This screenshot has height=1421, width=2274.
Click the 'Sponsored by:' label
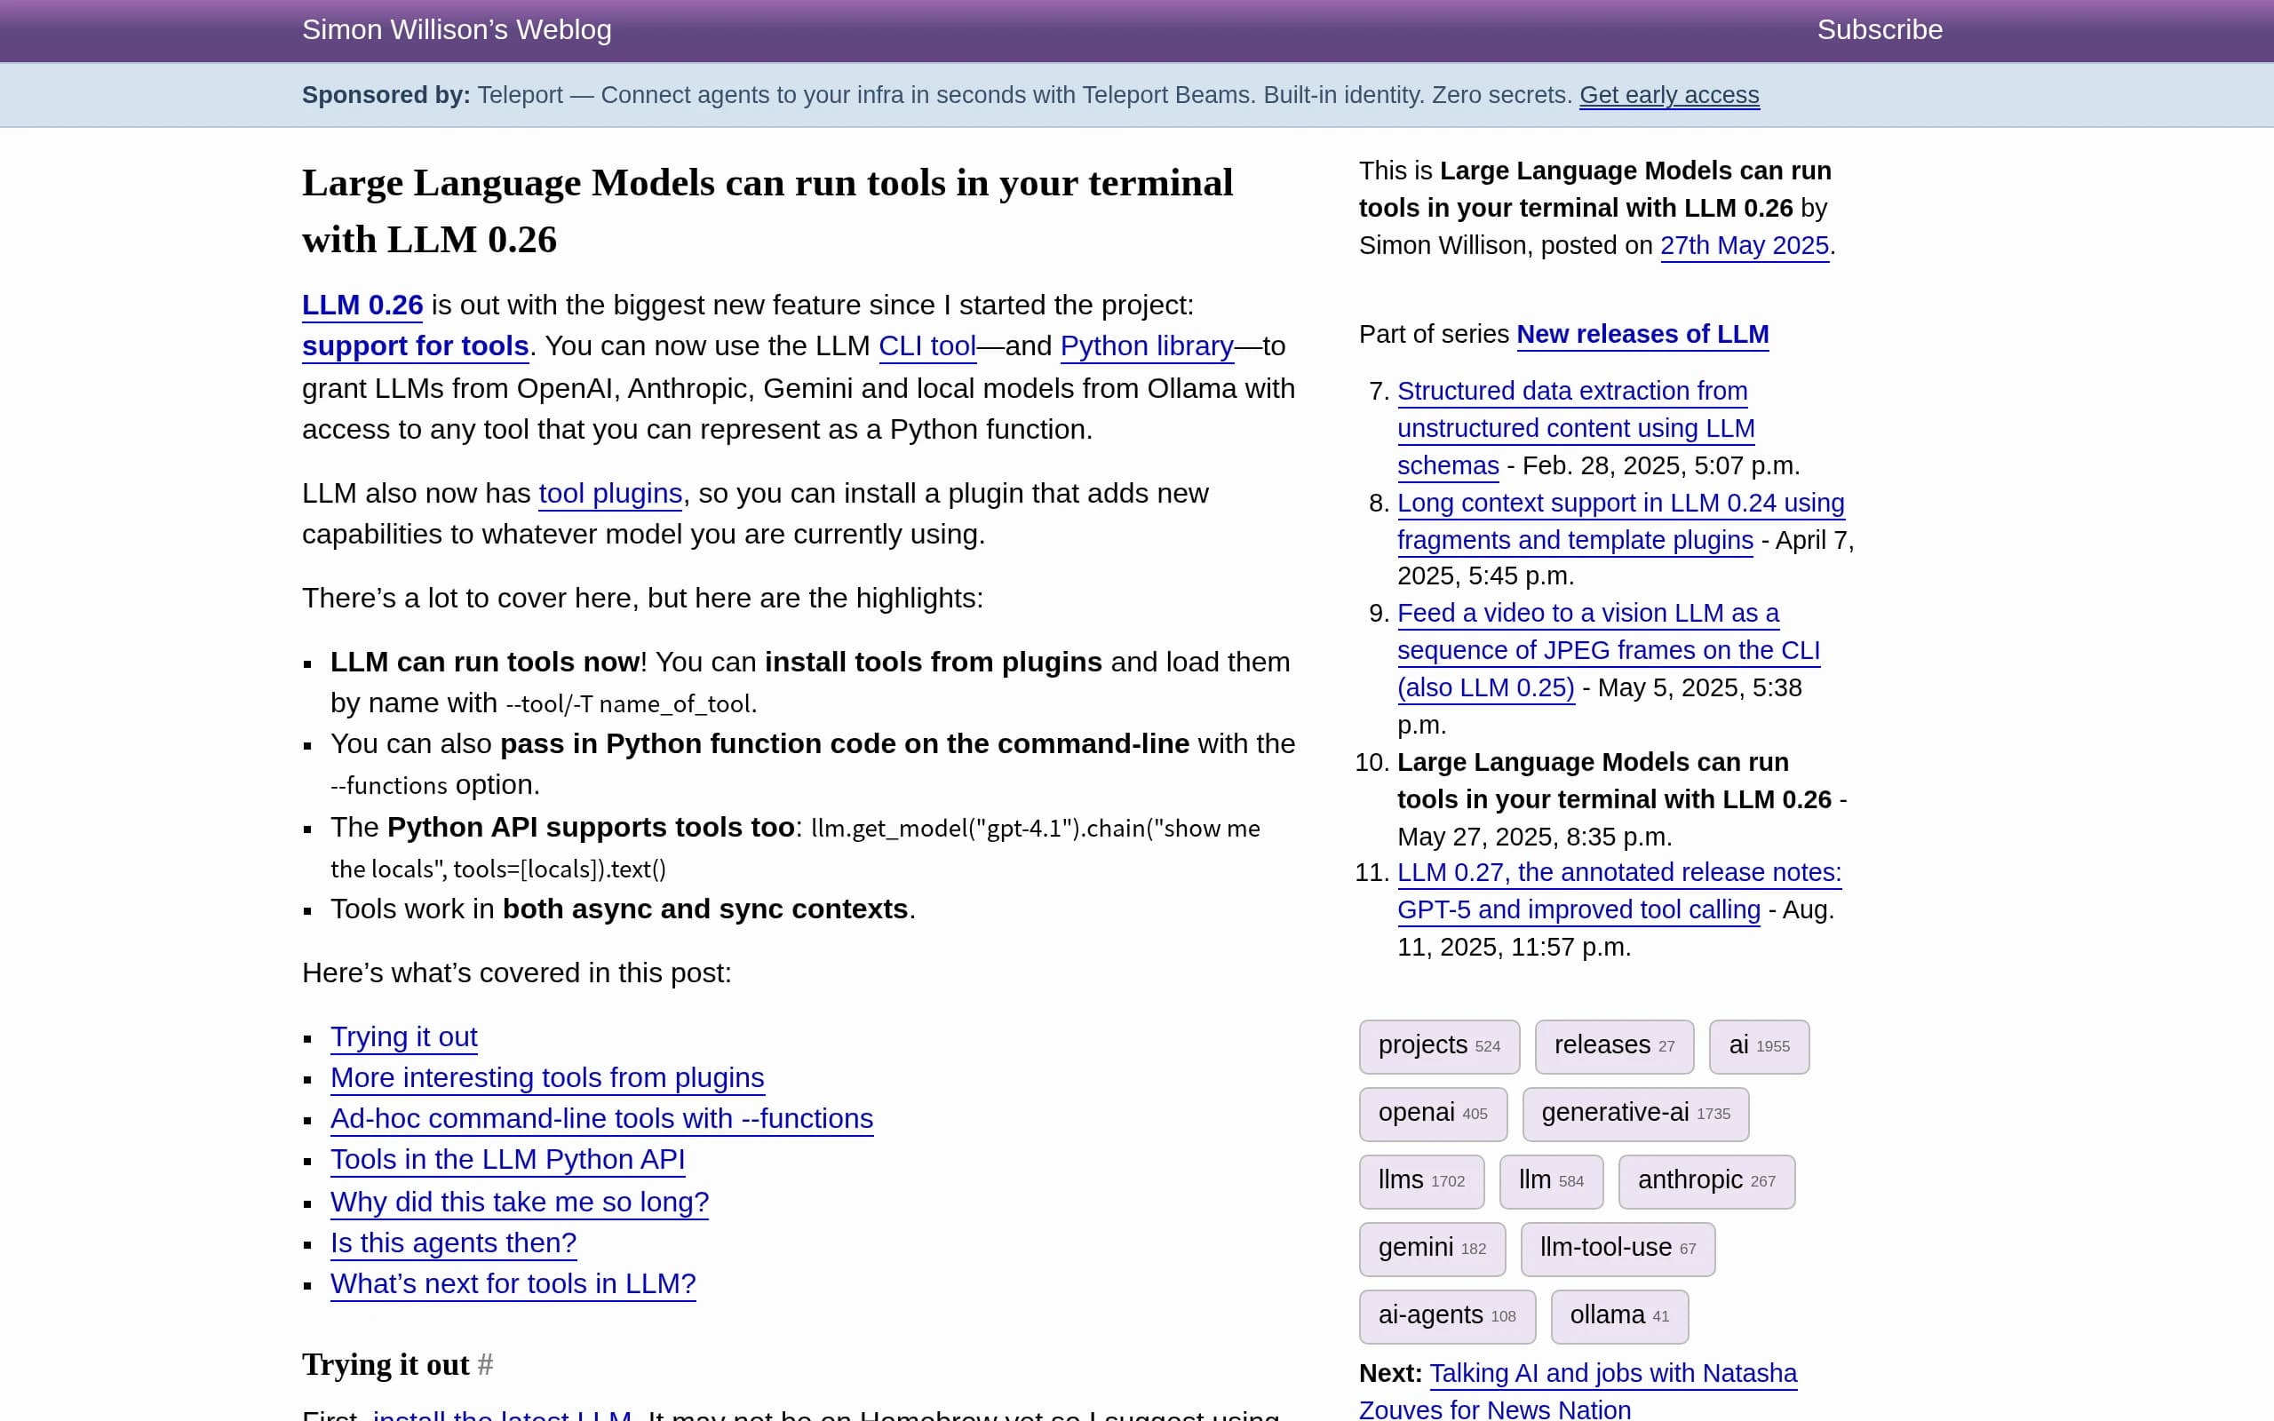[x=386, y=95]
